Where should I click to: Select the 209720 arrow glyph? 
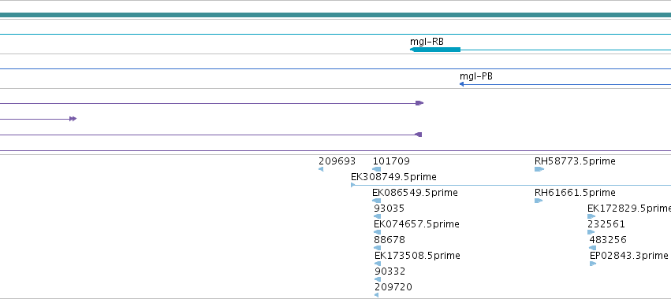pyautogui.click(x=376, y=295)
